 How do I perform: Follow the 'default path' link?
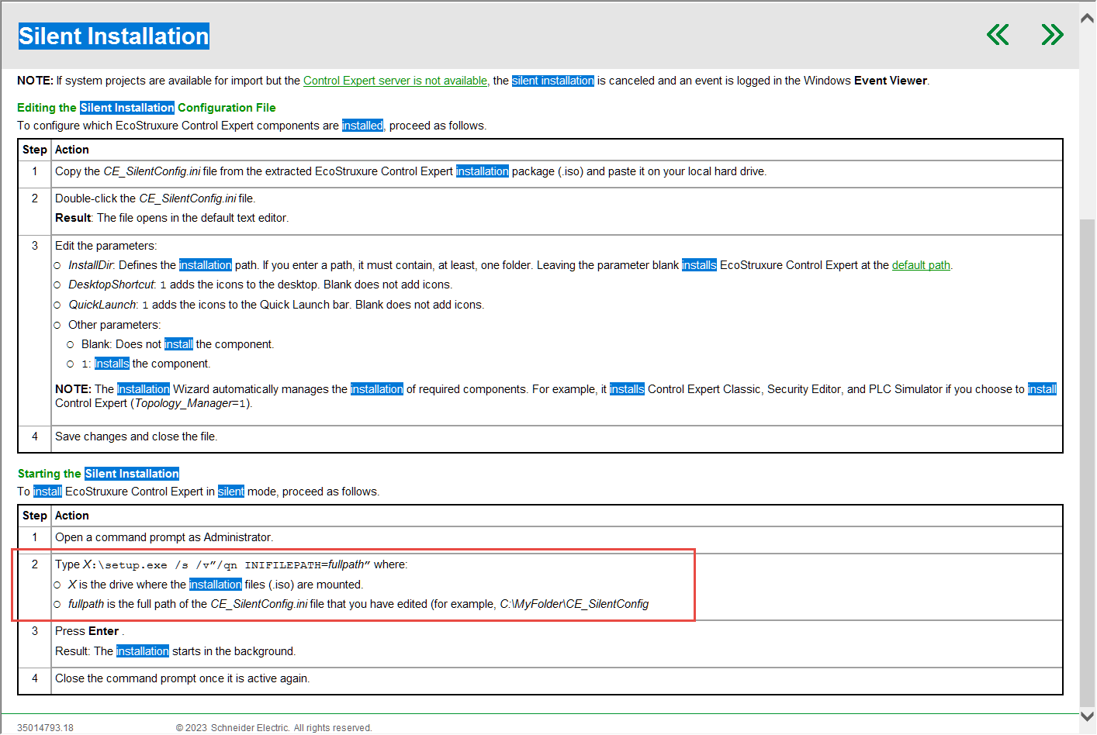tap(921, 265)
